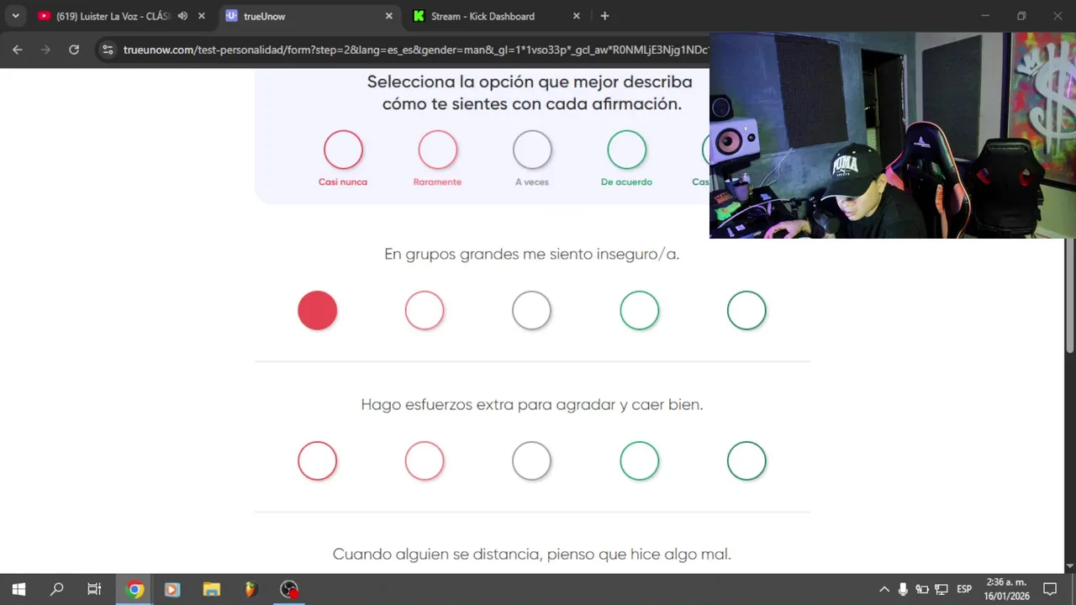Open Task View on the taskbar
This screenshot has width=1076, height=605.
pos(94,589)
